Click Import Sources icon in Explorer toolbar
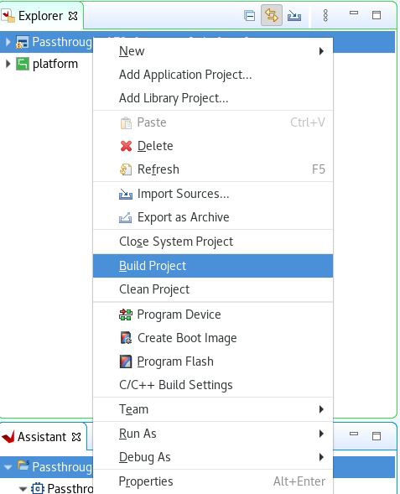 coord(294,15)
